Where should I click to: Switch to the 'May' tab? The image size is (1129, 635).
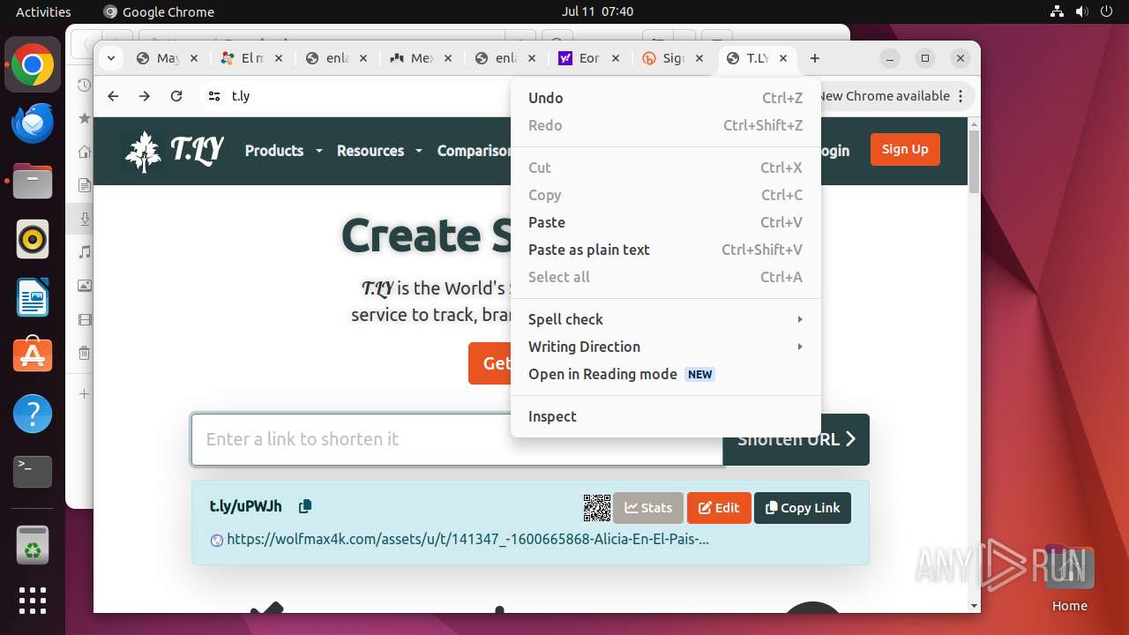pyautogui.click(x=168, y=58)
